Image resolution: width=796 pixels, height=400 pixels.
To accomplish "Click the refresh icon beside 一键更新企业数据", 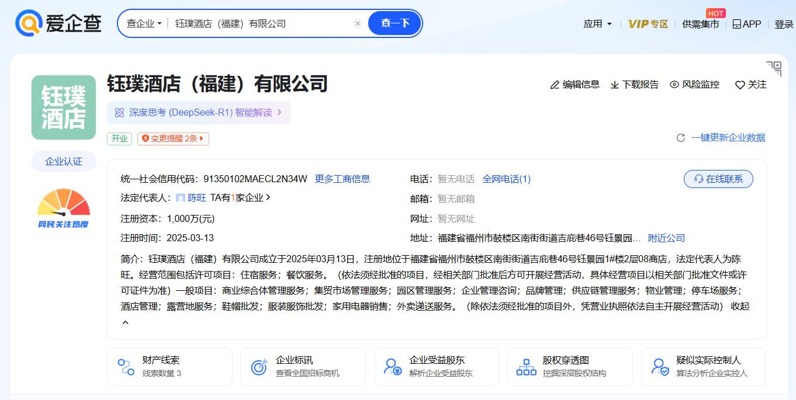I will (x=681, y=138).
